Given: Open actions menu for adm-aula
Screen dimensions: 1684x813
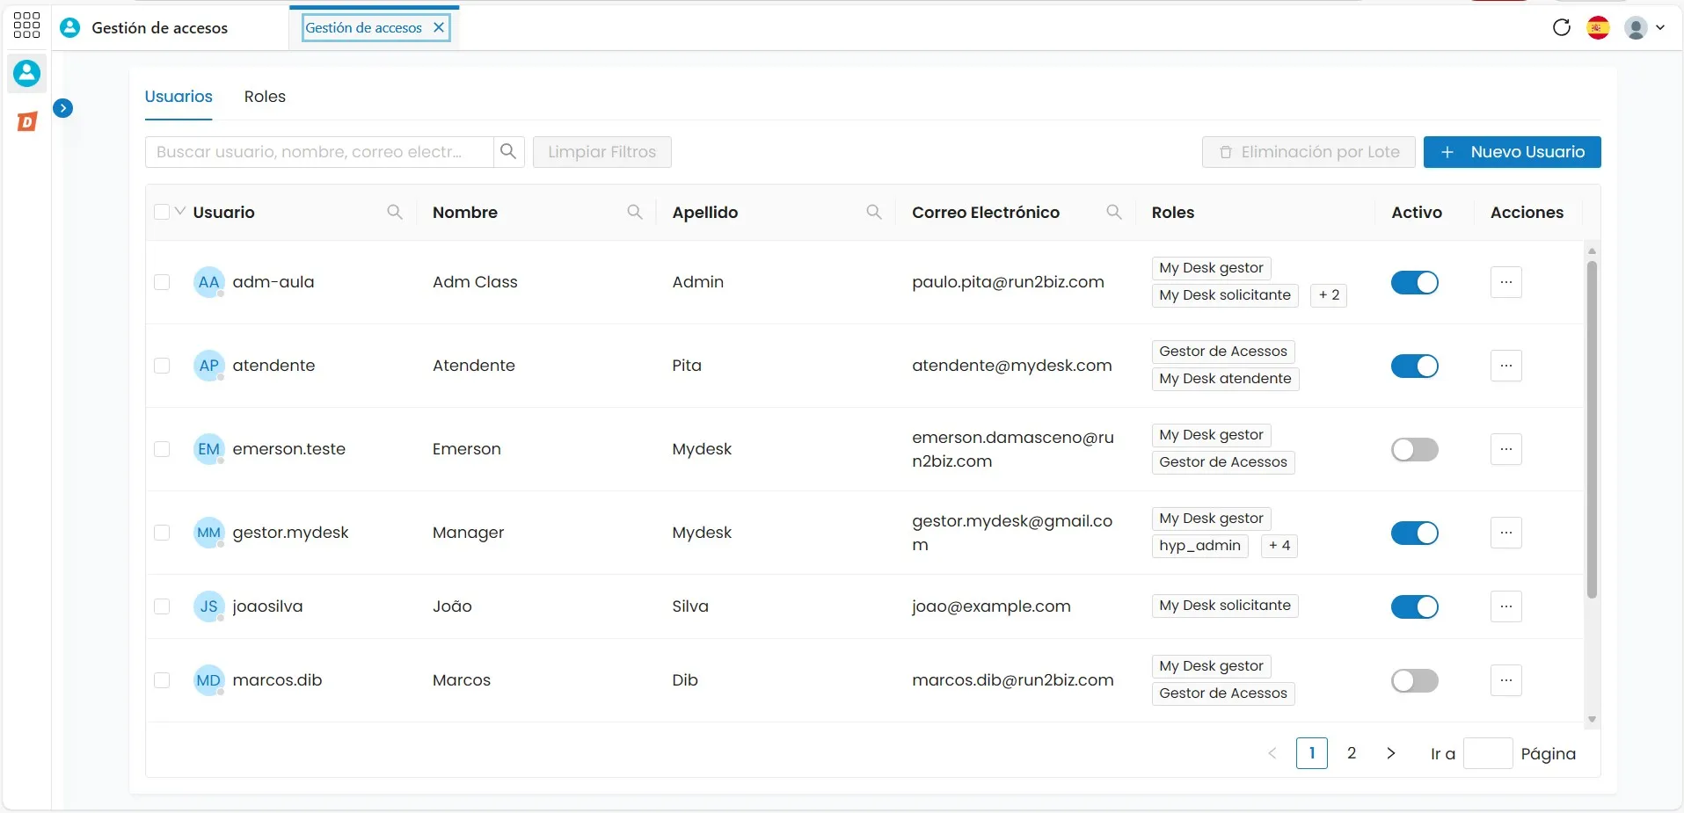Looking at the screenshot, I should tap(1505, 282).
